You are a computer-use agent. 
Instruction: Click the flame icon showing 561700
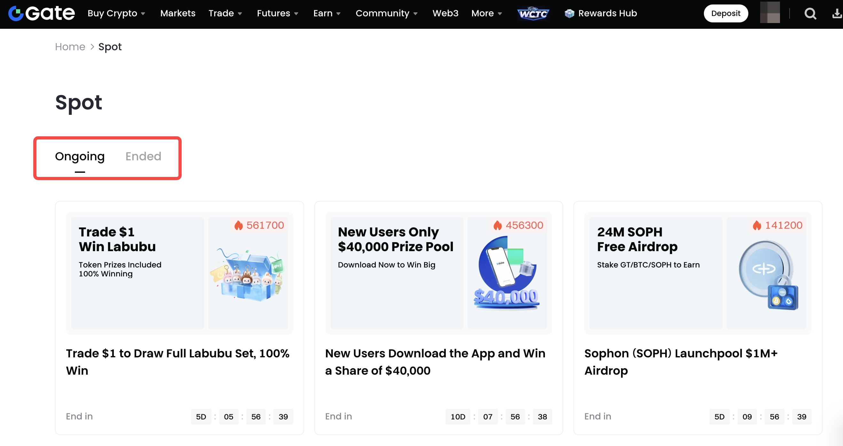(x=239, y=225)
